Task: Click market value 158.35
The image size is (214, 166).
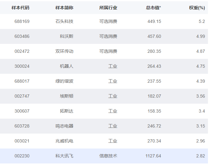Action: 154,111
